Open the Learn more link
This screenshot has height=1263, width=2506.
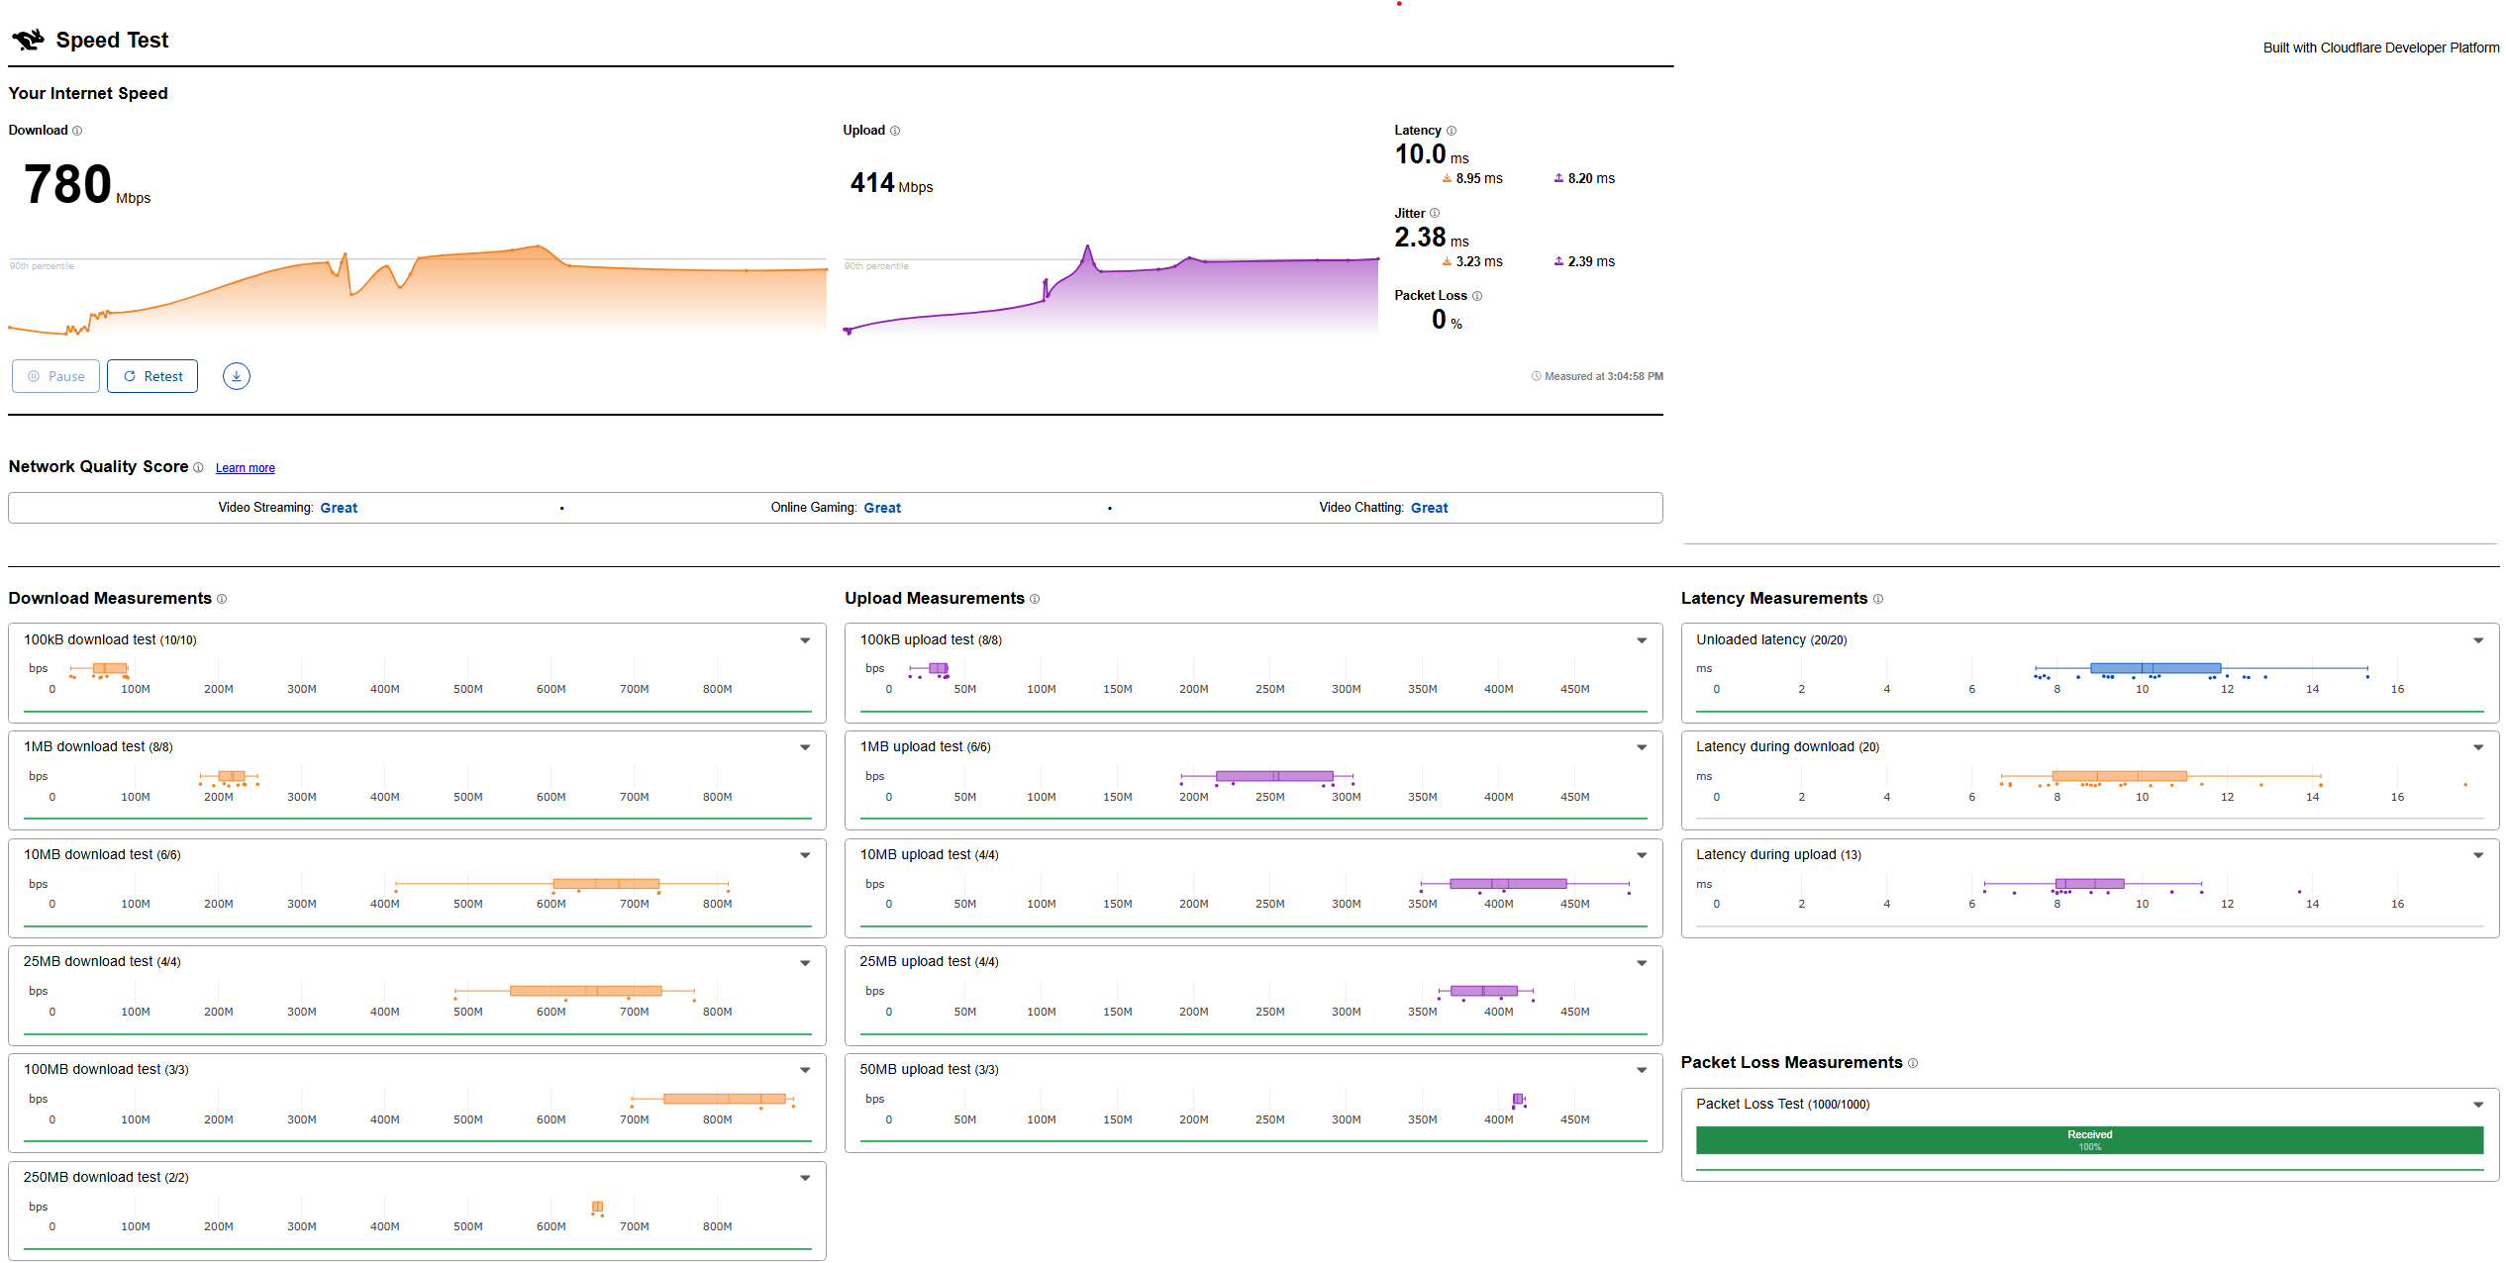coord(246,468)
